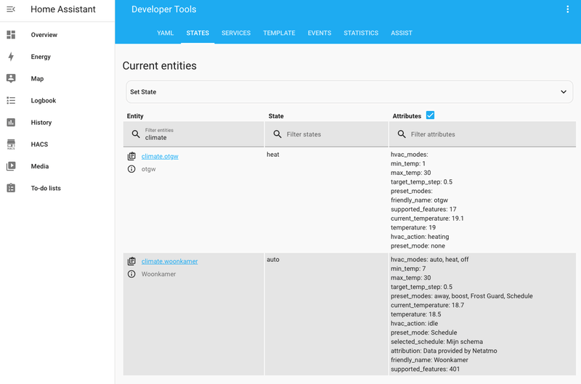Image resolution: width=581 pixels, height=384 pixels.
Task: Uncheck the Attributes checkbox
Action: point(430,115)
